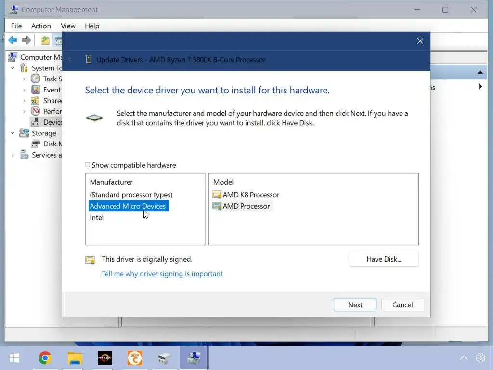Click the Up one level folder icon in toolbar

click(45, 40)
